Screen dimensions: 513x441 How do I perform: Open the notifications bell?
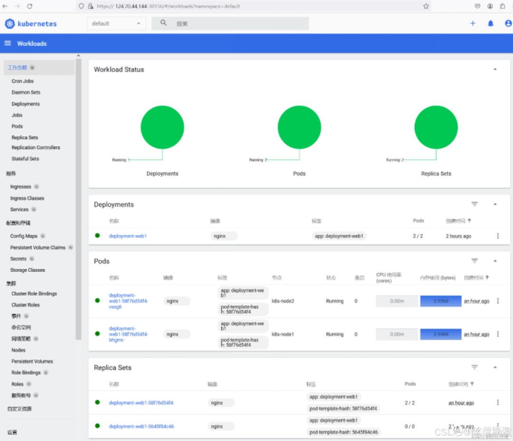tap(490, 23)
